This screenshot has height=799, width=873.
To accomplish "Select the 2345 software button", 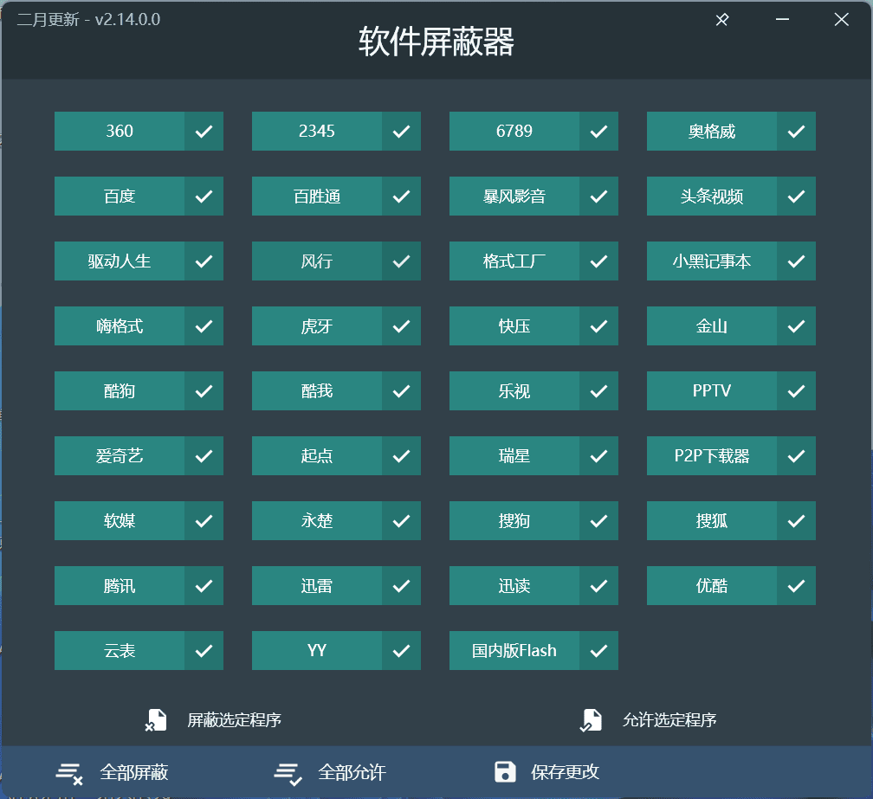I will (x=317, y=132).
